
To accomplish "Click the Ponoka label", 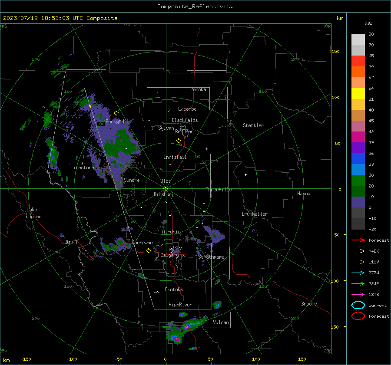I will (198, 89).
